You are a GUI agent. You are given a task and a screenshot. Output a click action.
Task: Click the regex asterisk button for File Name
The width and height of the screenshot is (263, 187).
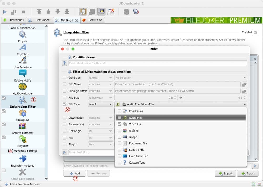244,84
